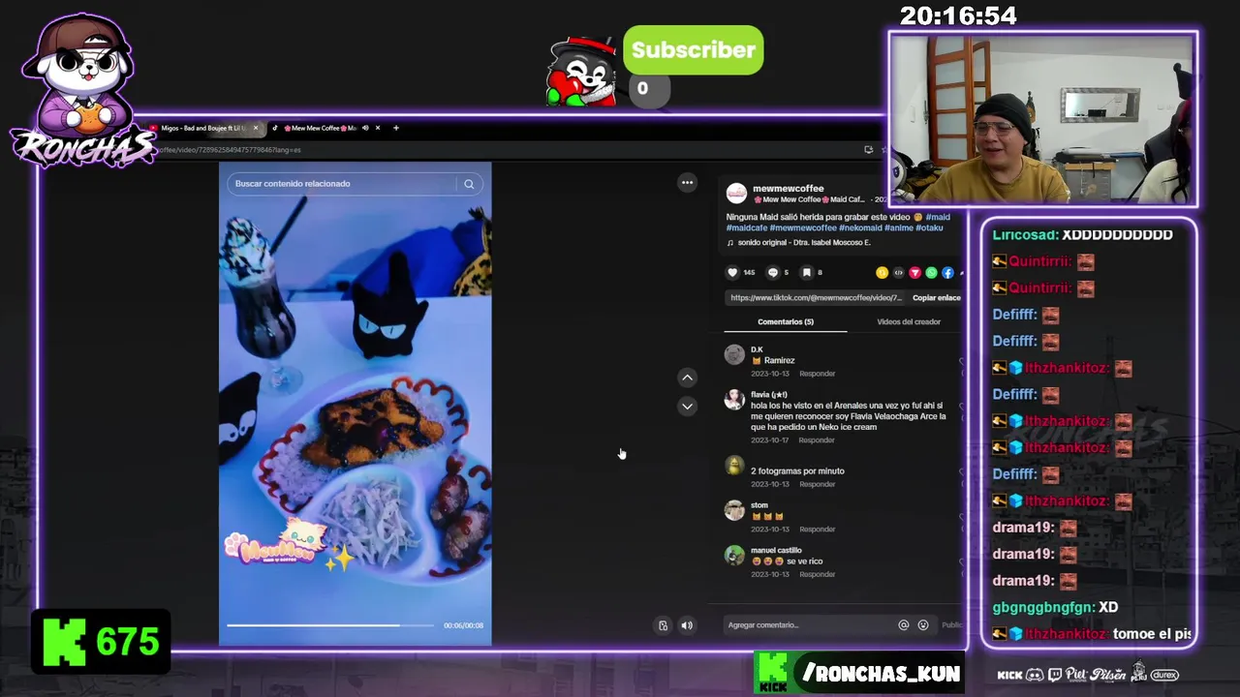
Task: Go to previous video with up arrow
Action: tap(687, 378)
